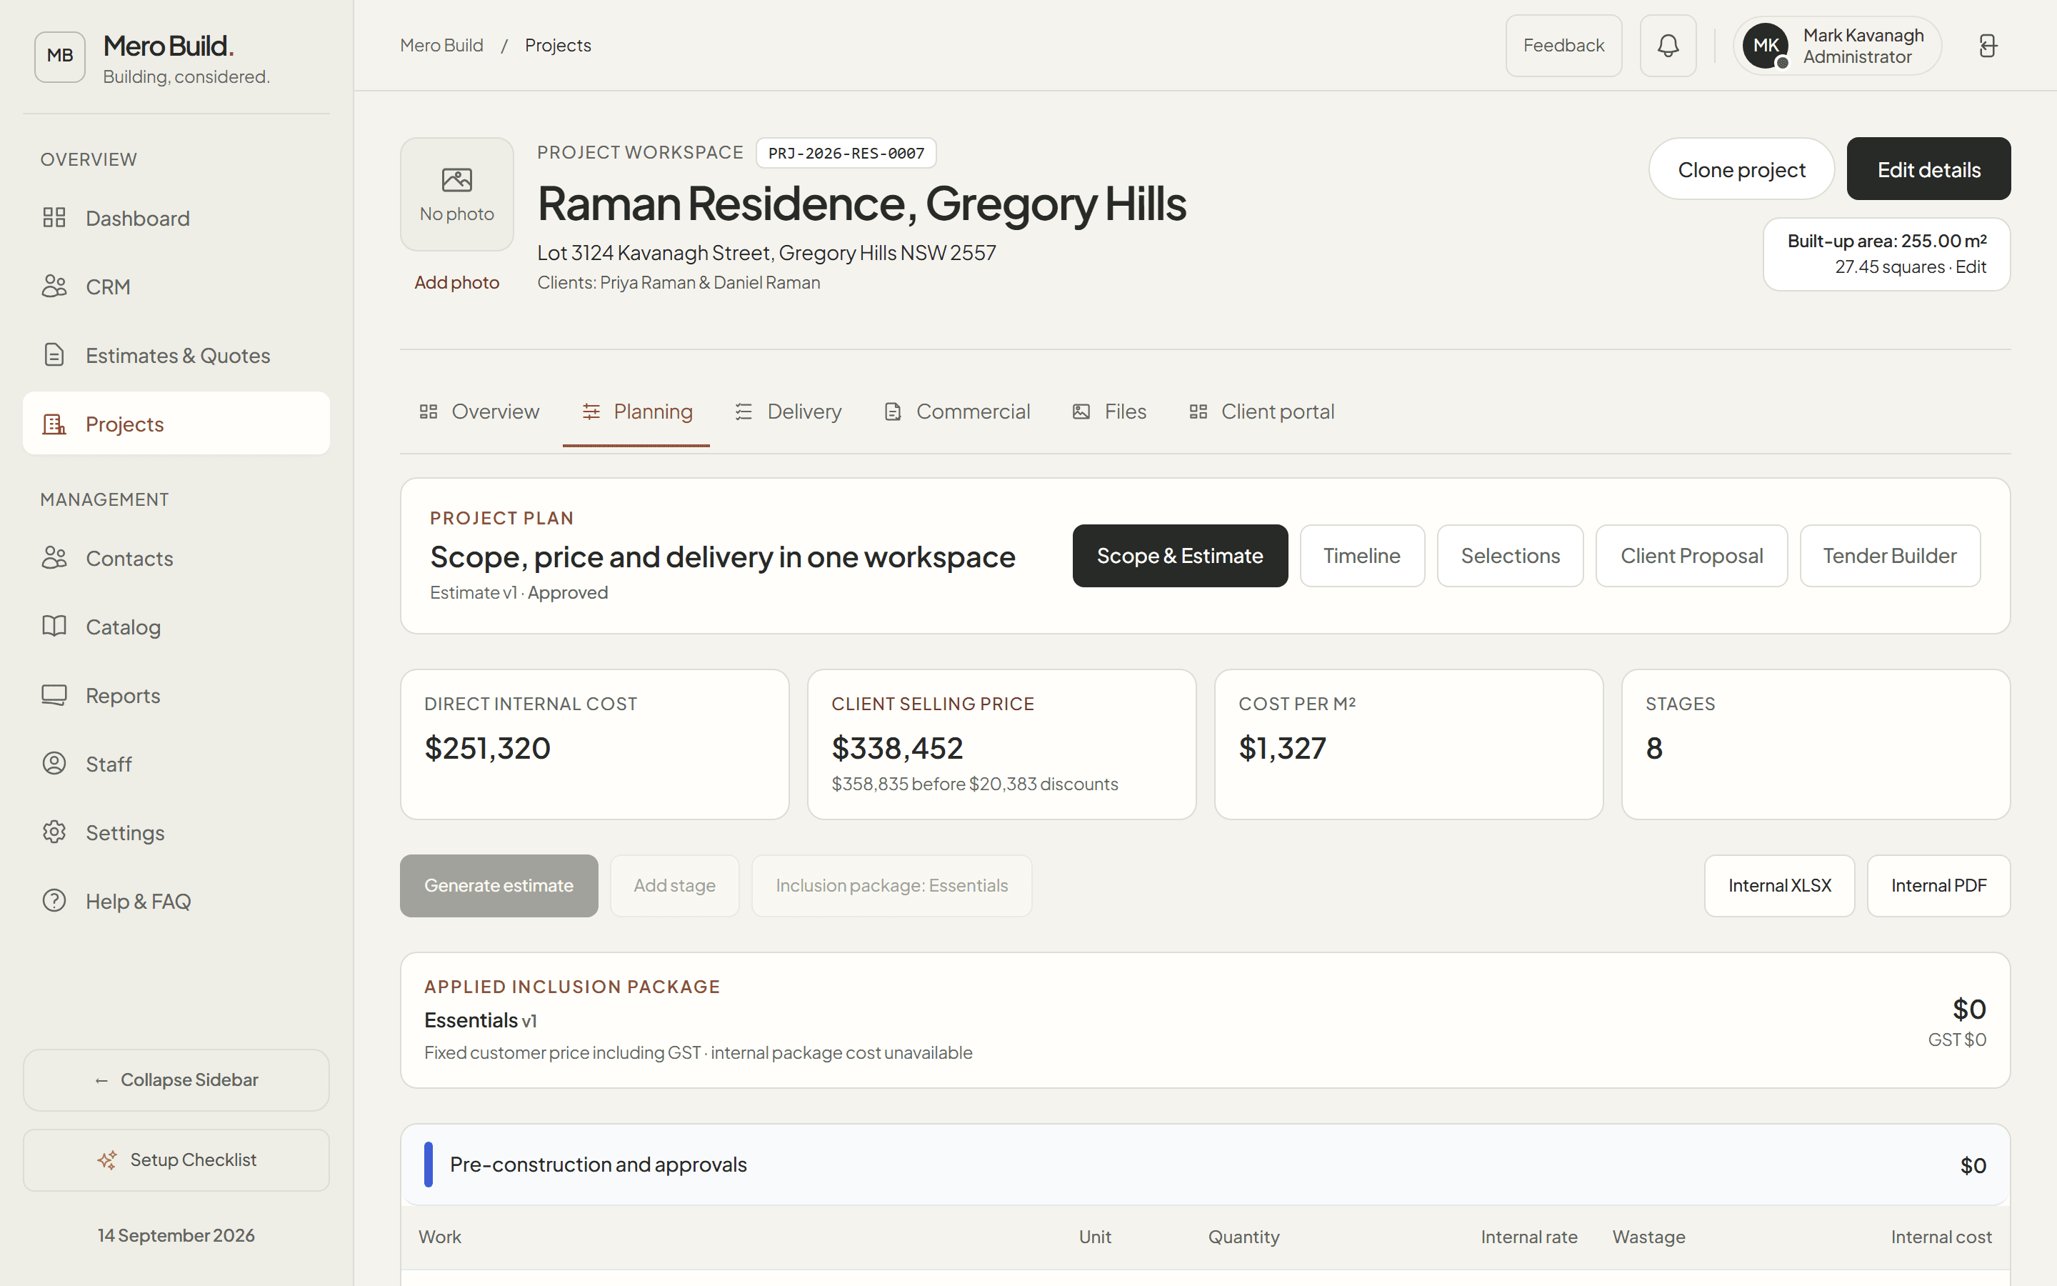Open the Files tab
Viewport: 2057px width, 1286px height.
coord(1108,412)
